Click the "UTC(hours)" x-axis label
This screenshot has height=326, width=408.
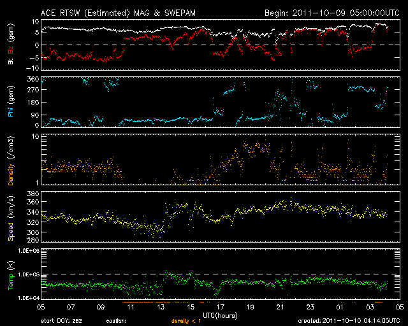[x=220, y=316]
